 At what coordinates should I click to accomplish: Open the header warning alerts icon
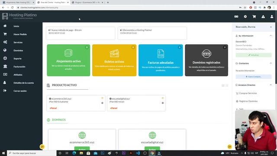click(263, 16)
